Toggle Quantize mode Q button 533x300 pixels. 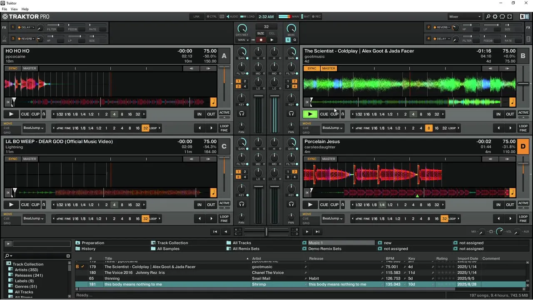click(x=294, y=40)
